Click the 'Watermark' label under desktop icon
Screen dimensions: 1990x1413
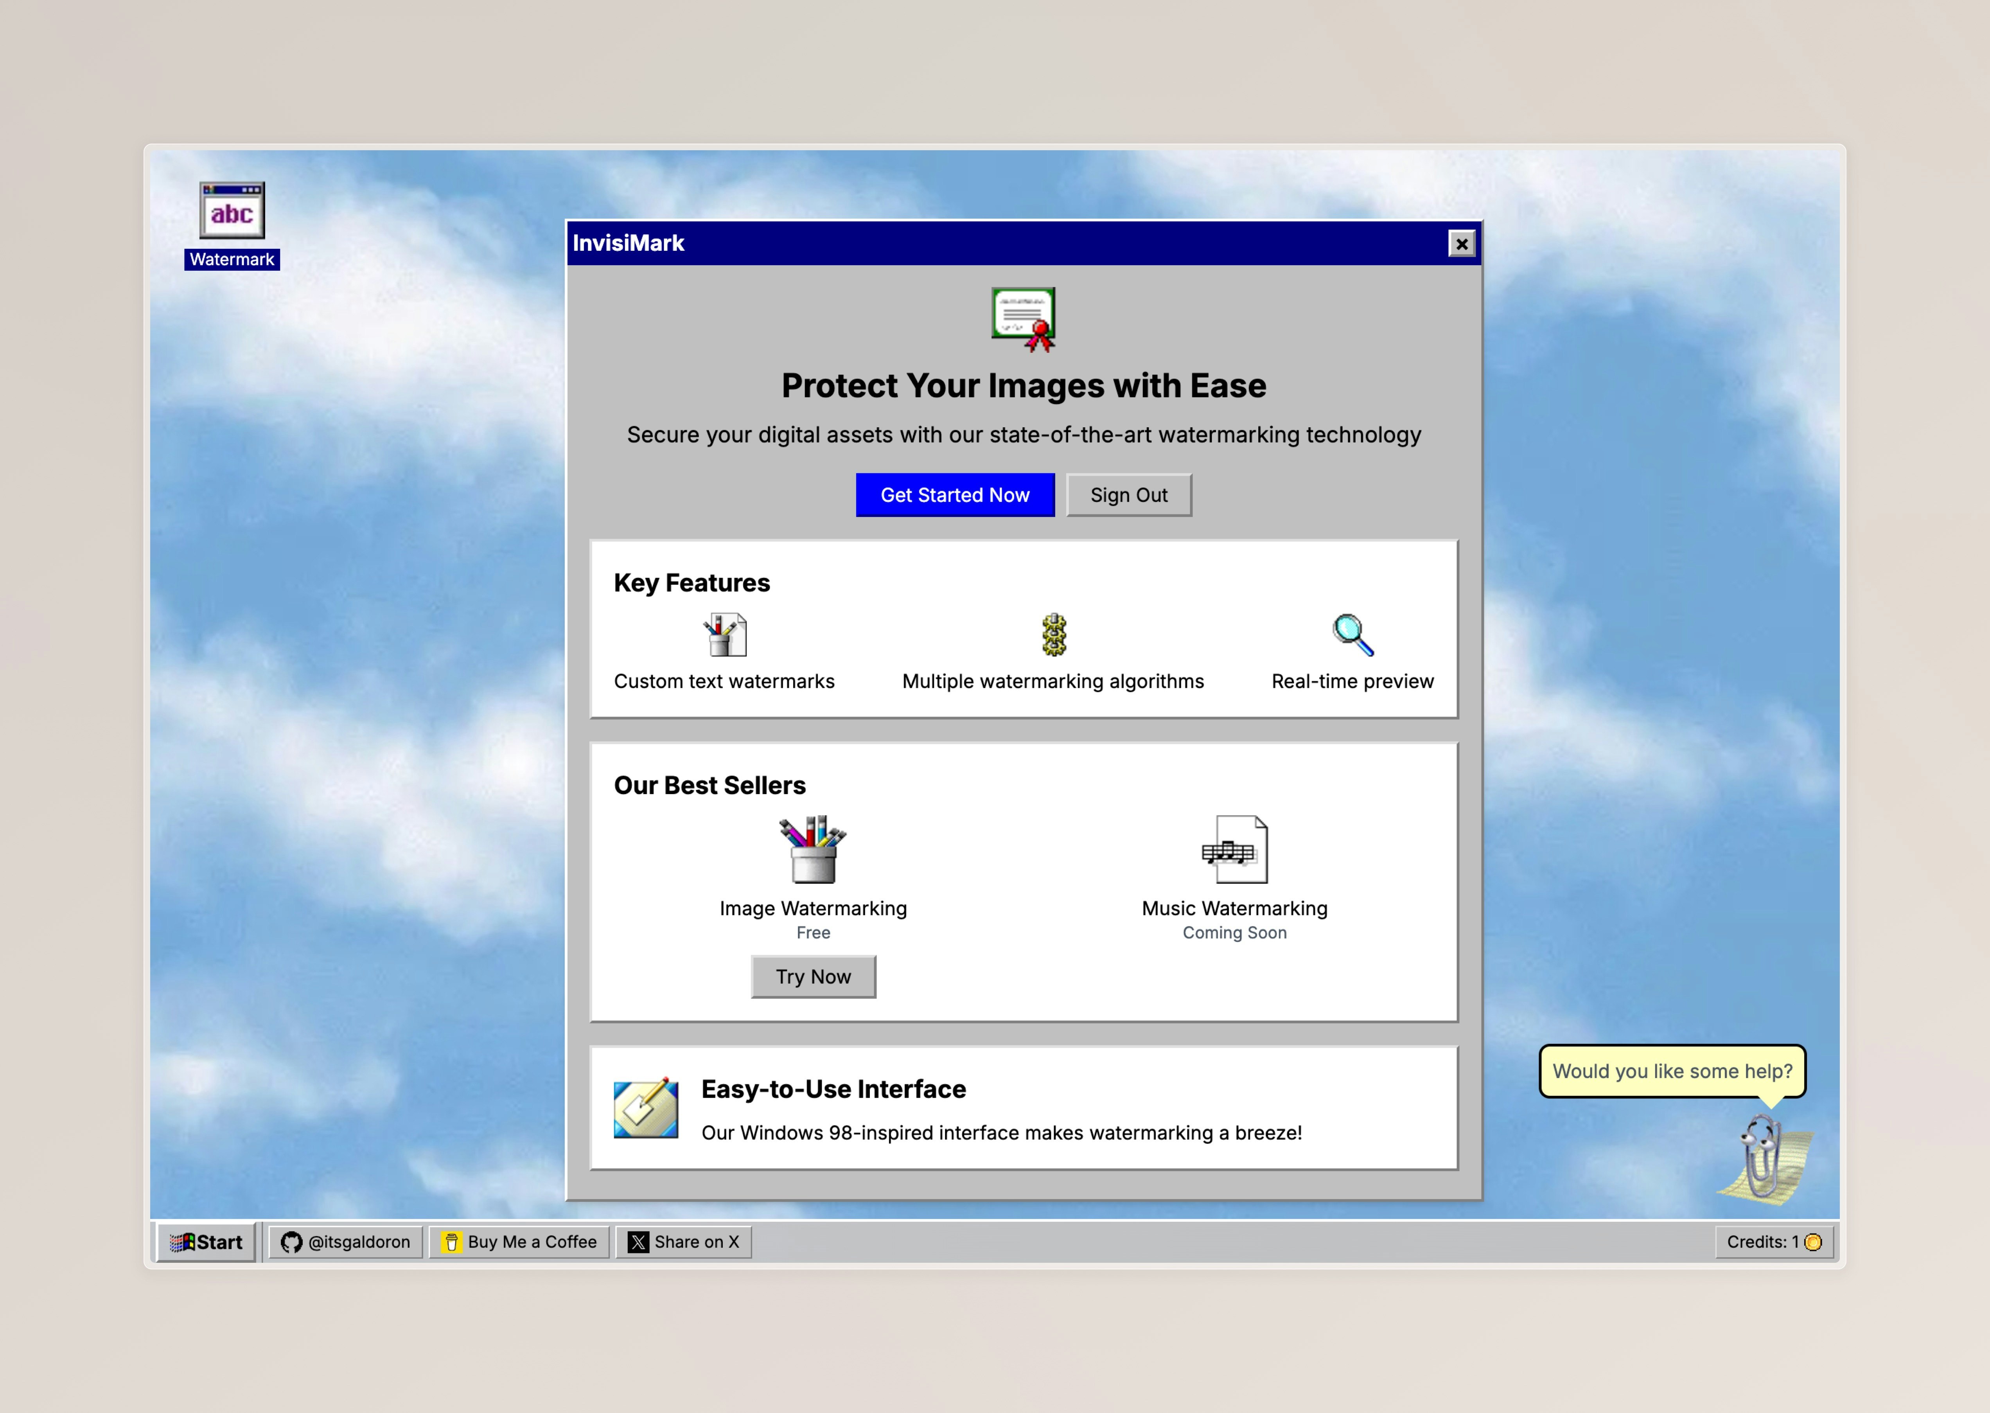232,259
